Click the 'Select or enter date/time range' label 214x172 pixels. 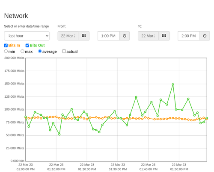point(27,26)
